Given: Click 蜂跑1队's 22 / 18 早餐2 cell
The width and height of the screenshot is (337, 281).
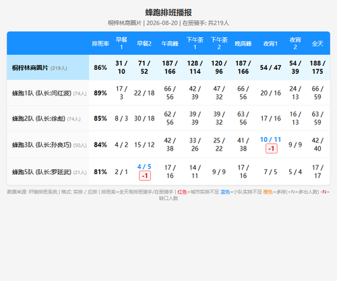Looking at the screenshot, I should [x=144, y=93].
